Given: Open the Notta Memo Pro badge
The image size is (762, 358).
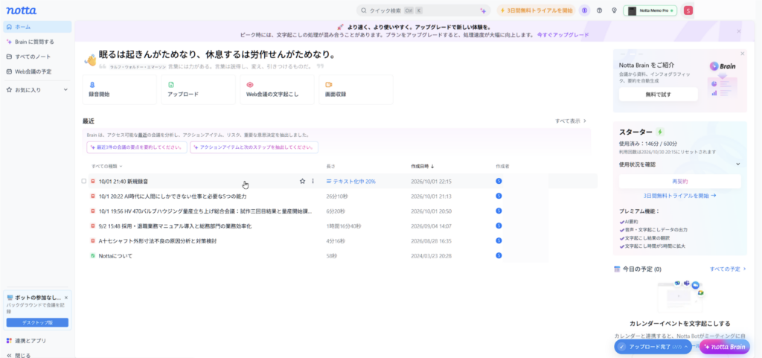Looking at the screenshot, I should 650,10.
